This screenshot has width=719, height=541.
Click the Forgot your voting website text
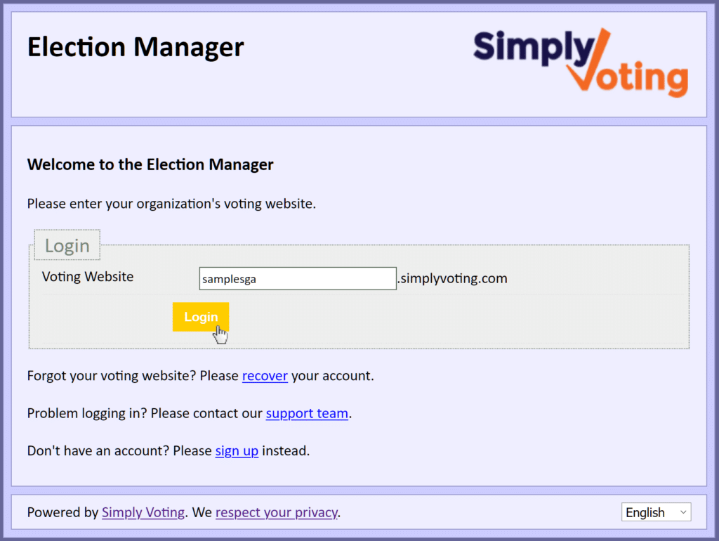(x=113, y=376)
